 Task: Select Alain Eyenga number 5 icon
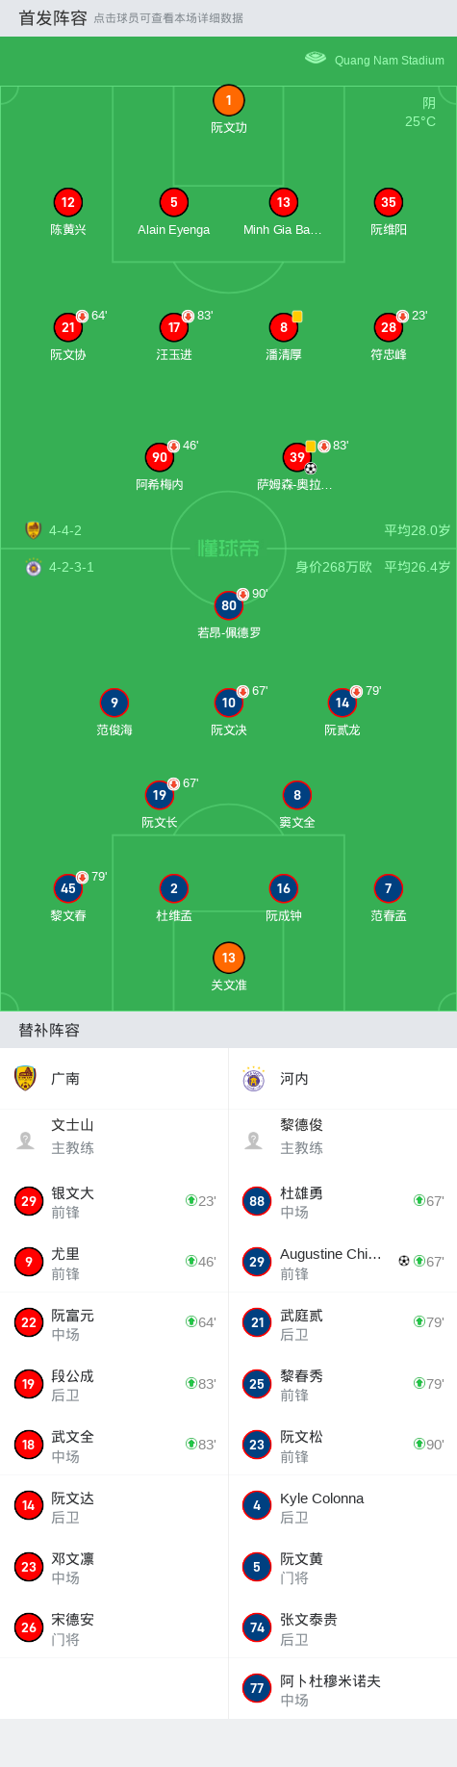(173, 202)
